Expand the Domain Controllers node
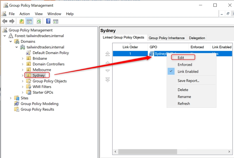The height and width of the screenshot is (158, 234). (23, 64)
